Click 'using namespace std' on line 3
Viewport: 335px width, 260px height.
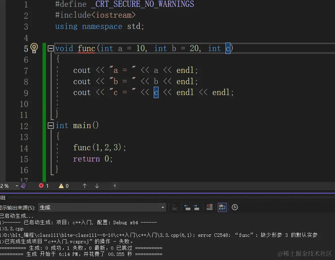pos(100,26)
